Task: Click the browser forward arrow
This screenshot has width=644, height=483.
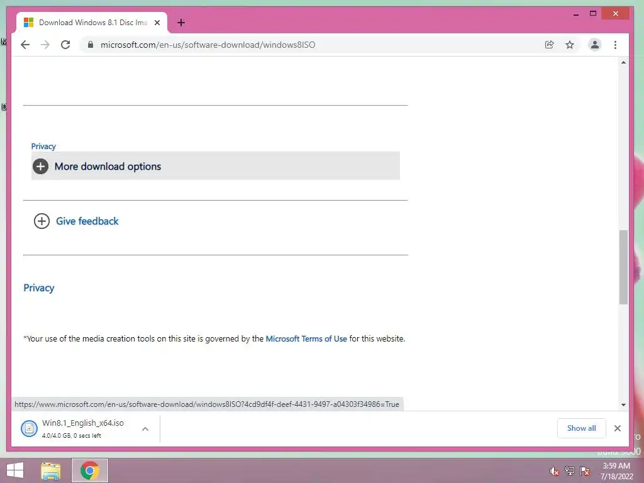Action: [x=45, y=45]
